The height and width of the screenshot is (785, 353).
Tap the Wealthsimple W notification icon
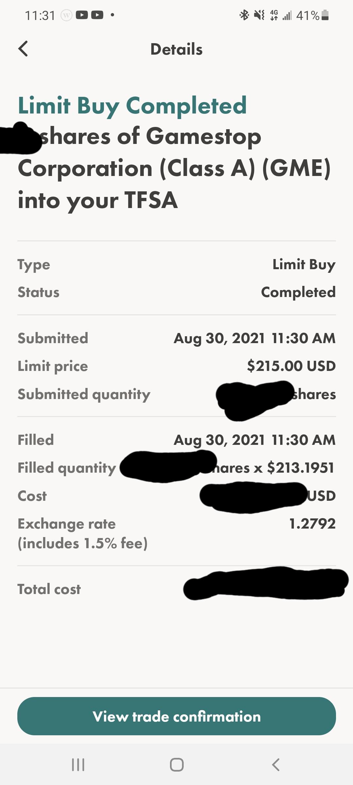(67, 15)
